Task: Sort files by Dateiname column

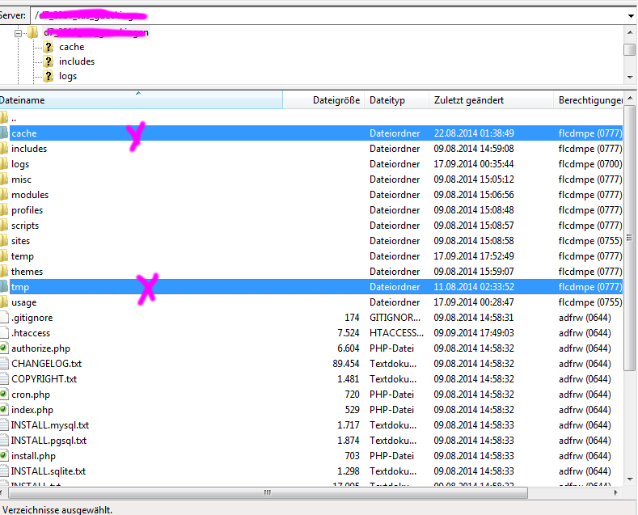Action: tap(23, 100)
